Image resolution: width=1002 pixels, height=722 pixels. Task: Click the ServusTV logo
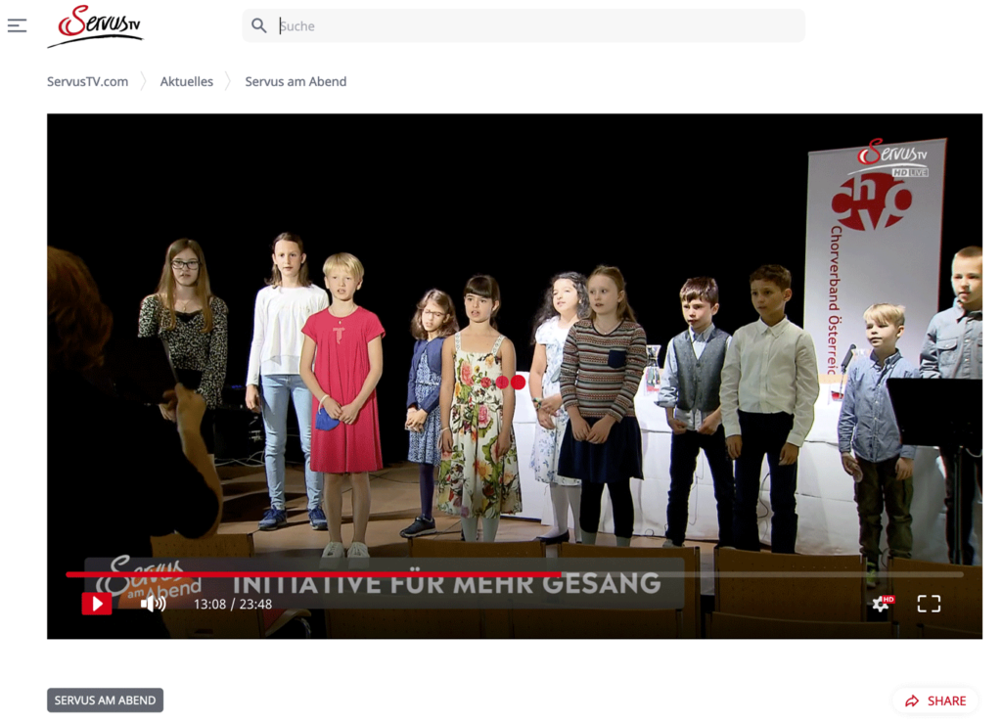[x=95, y=26]
